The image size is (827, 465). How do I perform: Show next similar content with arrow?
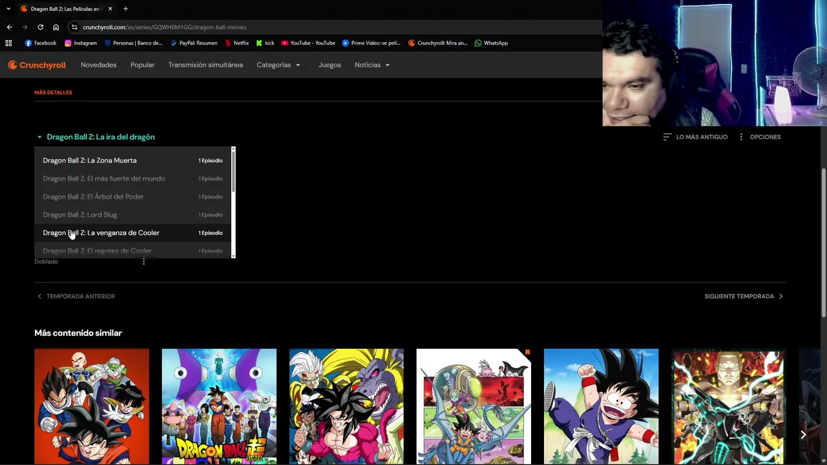(x=803, y=435)
